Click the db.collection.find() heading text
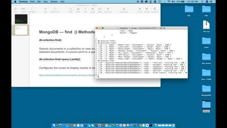The width and height of the screenshot is (227, 128). tap(50, 40)
